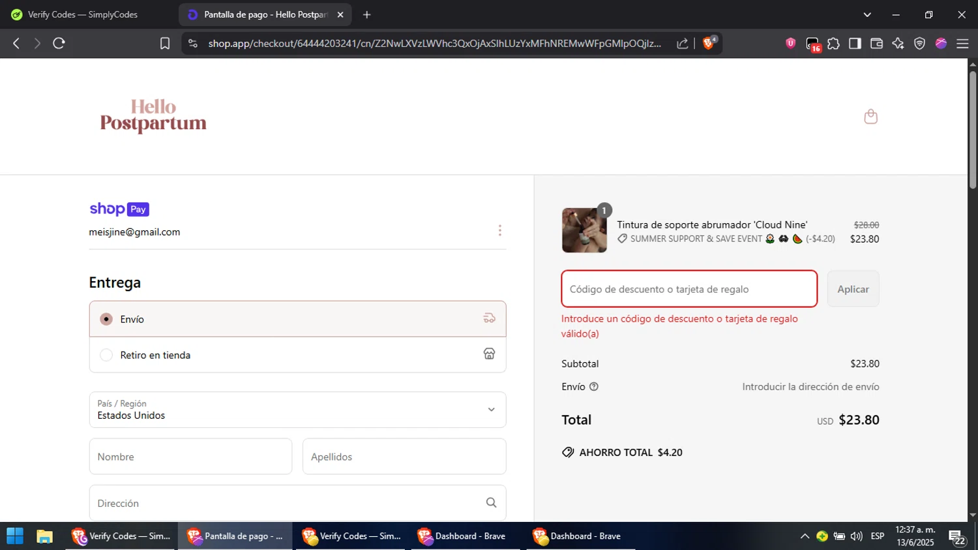Screen dimensions: 978x550
Task: Open the tab search chevron
Action: click(867, 14)
